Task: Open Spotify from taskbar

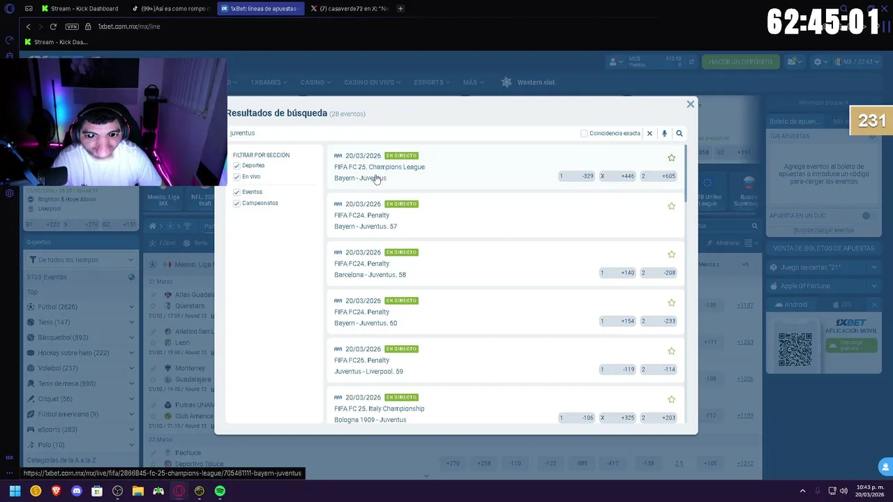Action: click(x=220, y=491)
